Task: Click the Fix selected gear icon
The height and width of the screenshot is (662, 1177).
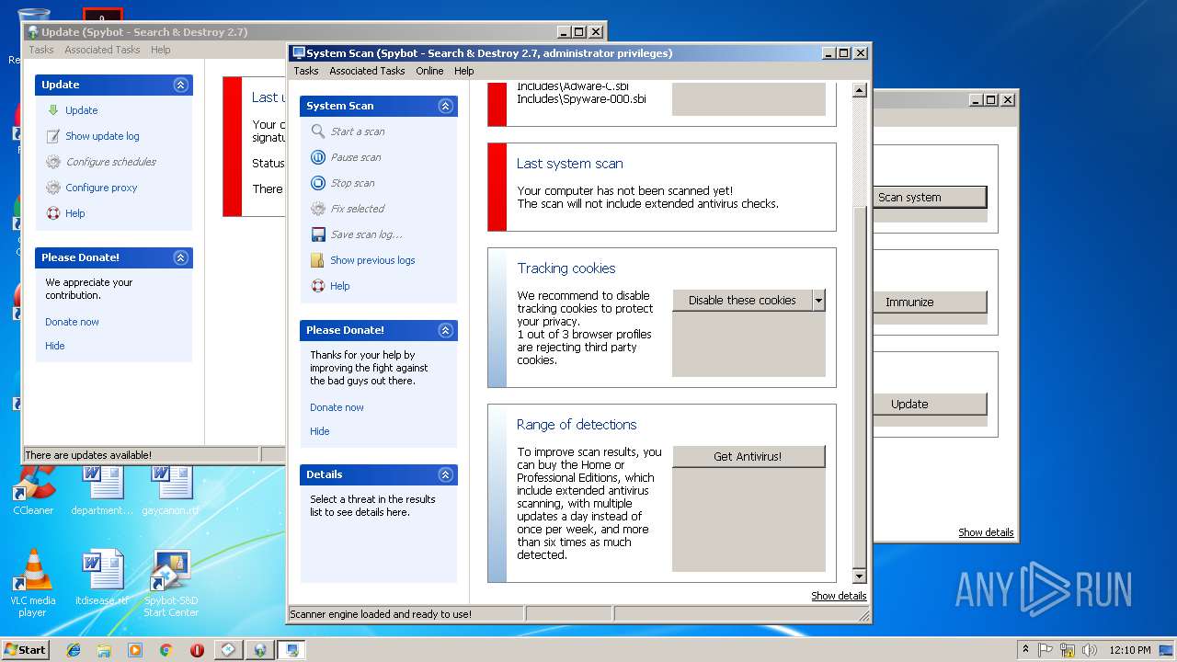Action: click(318, 209)
